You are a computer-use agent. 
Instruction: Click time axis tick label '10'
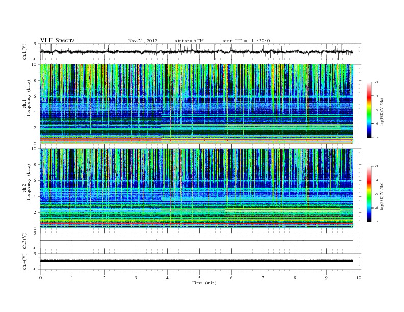[359, 278]
